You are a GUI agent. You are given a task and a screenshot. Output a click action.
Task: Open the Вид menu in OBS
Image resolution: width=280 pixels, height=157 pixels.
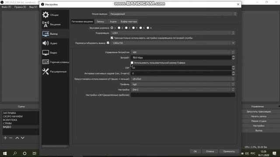33,7
